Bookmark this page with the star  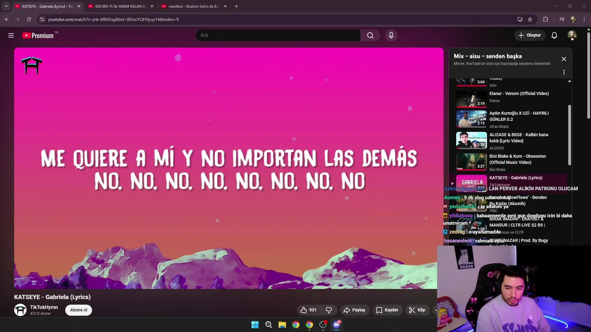tap(530, 19)
